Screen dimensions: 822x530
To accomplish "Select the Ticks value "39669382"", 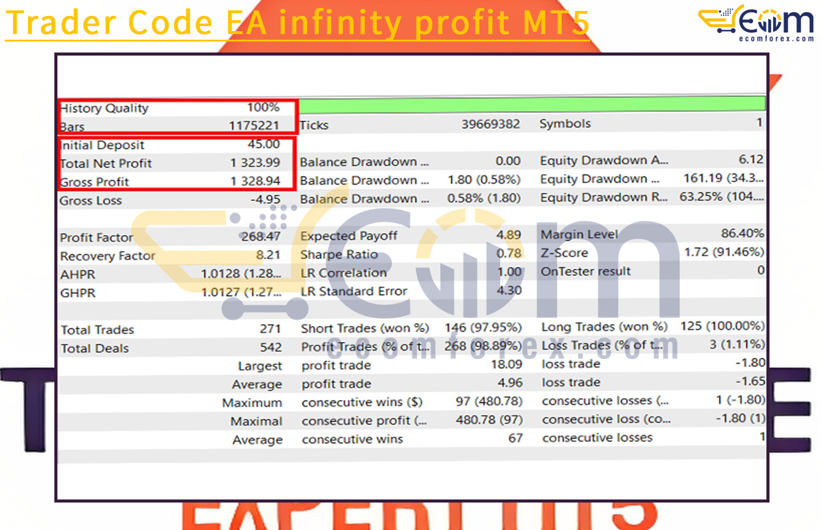I will (x=491, y=124).
